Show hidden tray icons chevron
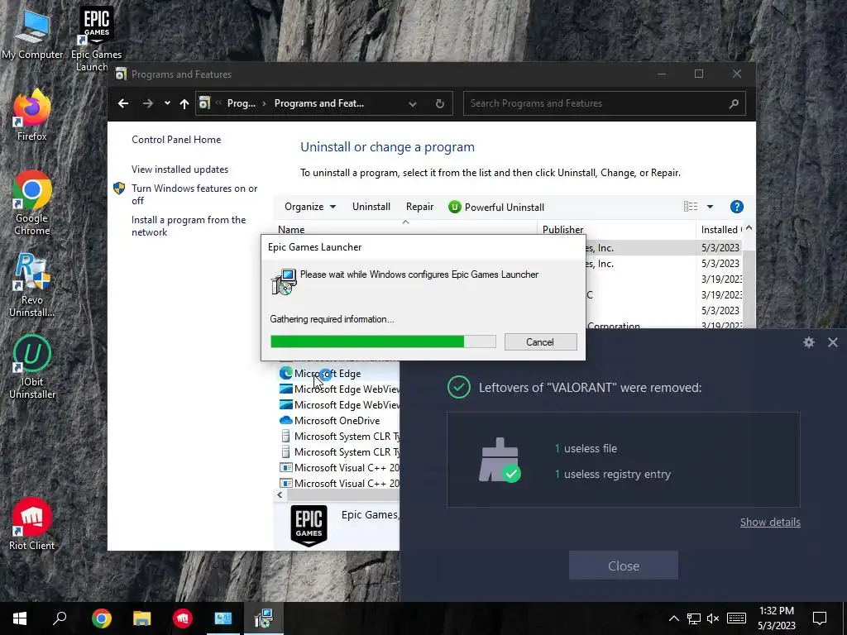 pos(673,618)
